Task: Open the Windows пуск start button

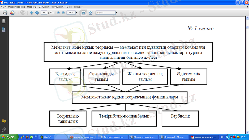Action: click(9, 137)
